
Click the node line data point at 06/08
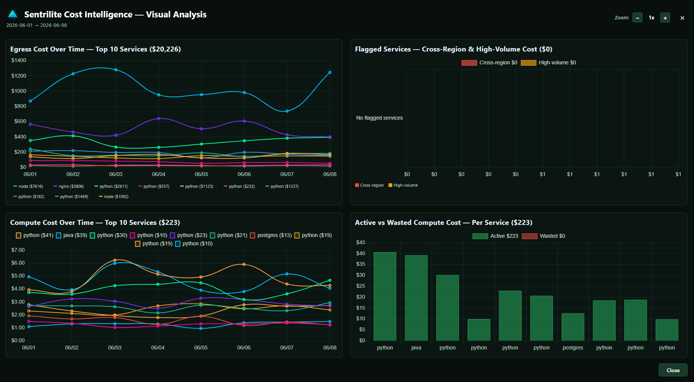point(330,72)
